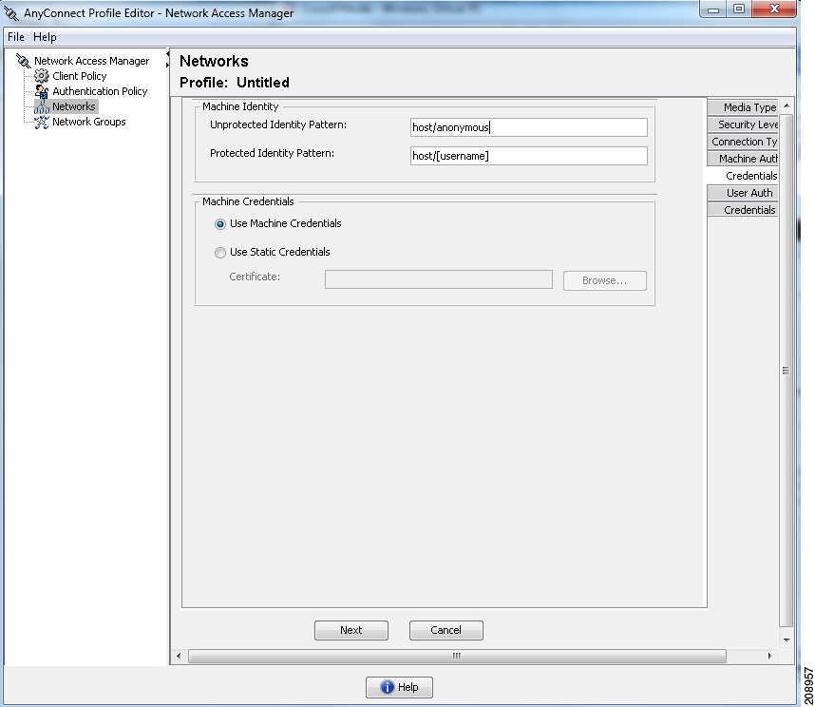Screen dimensions: 815x707
Task: Click the Unprotected Identity Pattern field
Action: [528, 127]
